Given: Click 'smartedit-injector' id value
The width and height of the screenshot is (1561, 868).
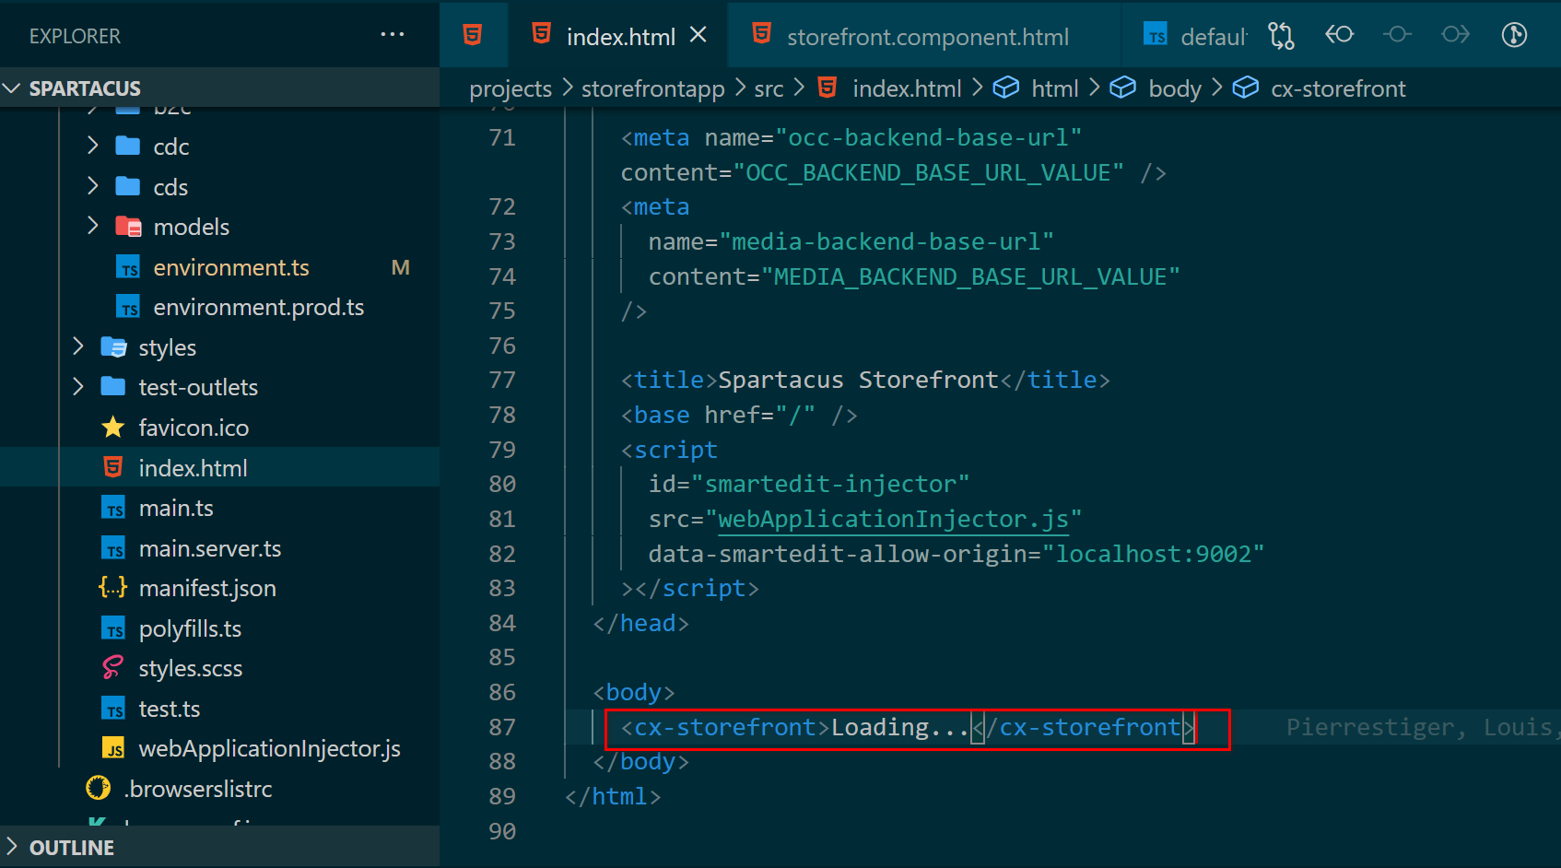Looking at the screenshot, I should (x=829, y=484).
